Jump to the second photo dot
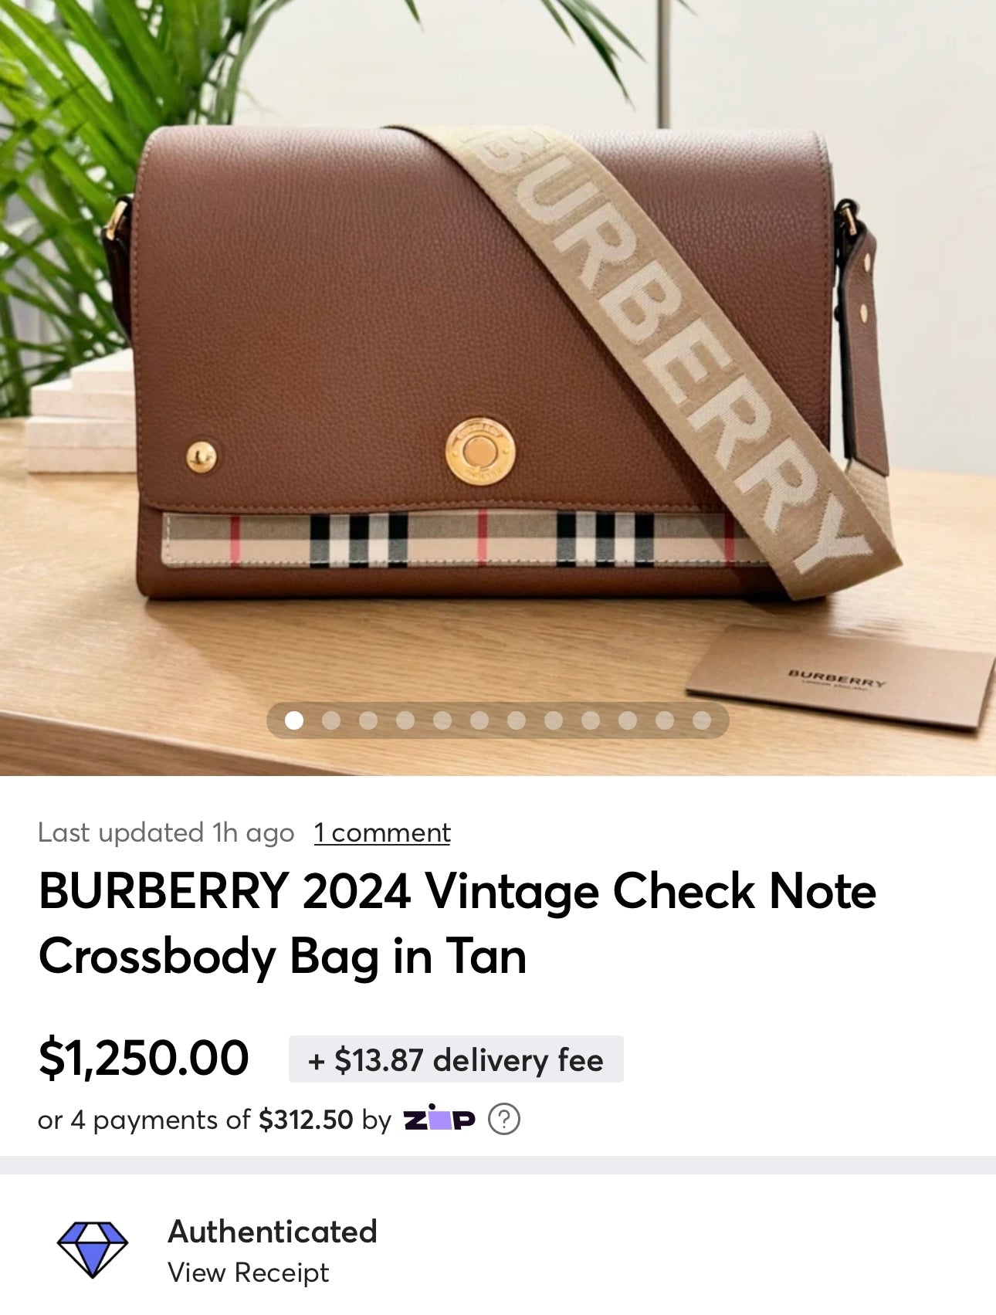The width and height of the screenshot is (996, 1315). point(331,720)
